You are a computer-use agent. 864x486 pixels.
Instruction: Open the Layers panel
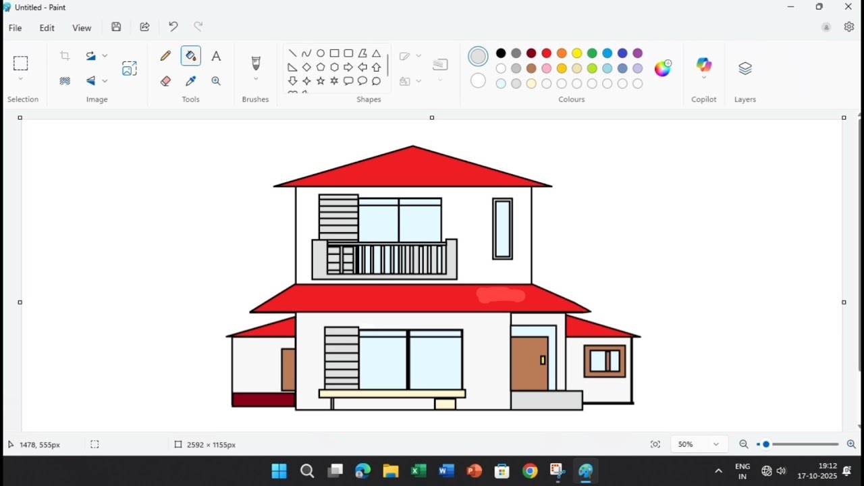pos(745,68)
